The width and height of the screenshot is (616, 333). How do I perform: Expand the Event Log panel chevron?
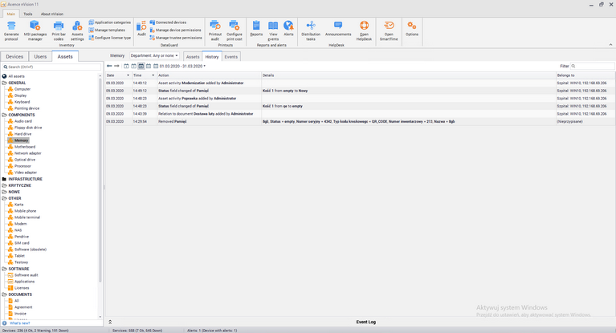tap(110, 322)
